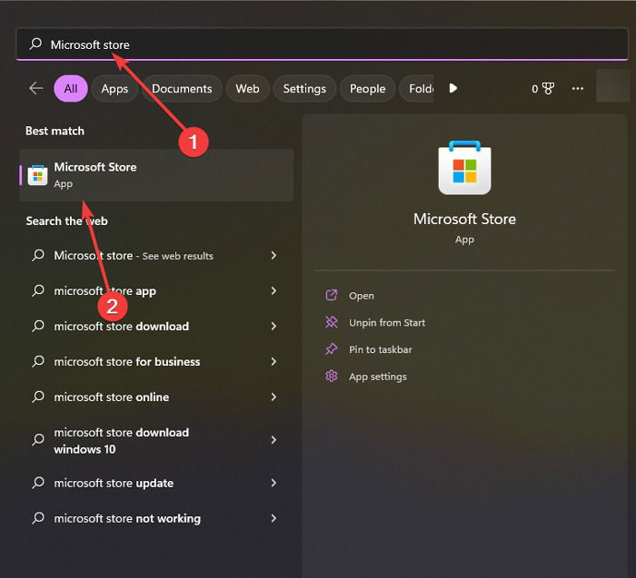
Task: Click the Best match heading
Action: 55,131
